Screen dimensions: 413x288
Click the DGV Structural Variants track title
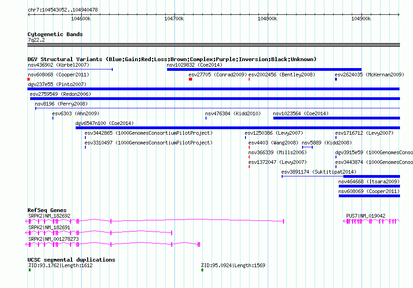click(172, 59)
